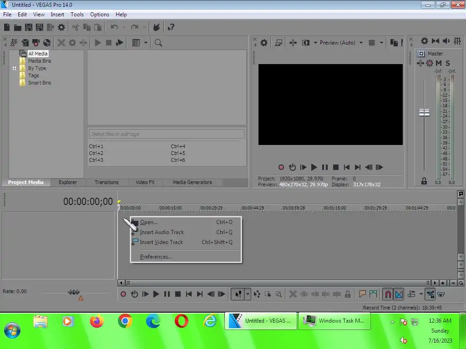This screenshot has height=349, width=466.
Task: Click the Master volume fader handle
Action: [424, 113]
